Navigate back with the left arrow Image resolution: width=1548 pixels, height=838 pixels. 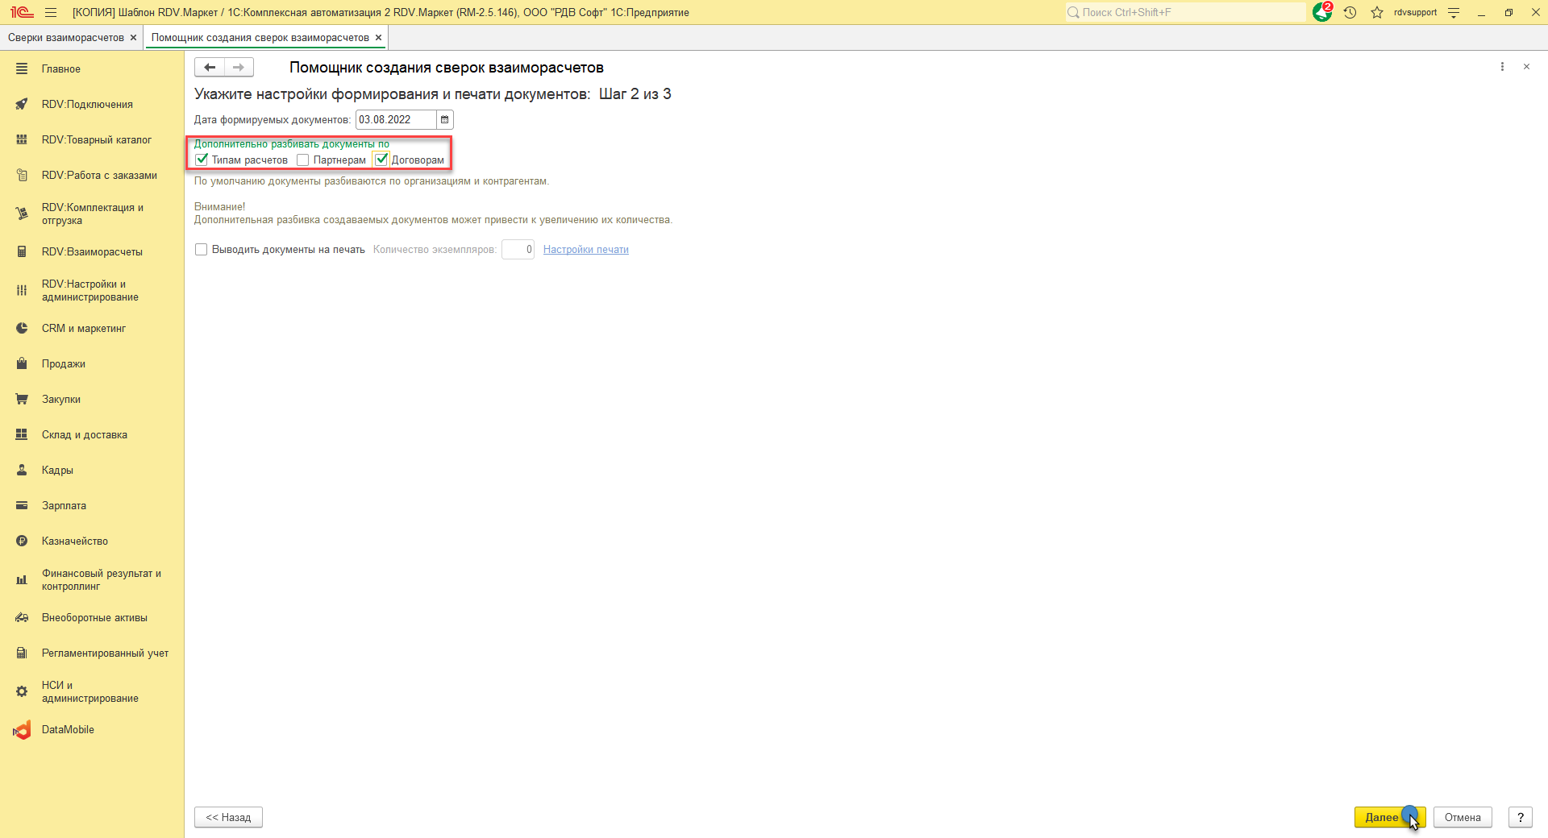tap(210, 68)
